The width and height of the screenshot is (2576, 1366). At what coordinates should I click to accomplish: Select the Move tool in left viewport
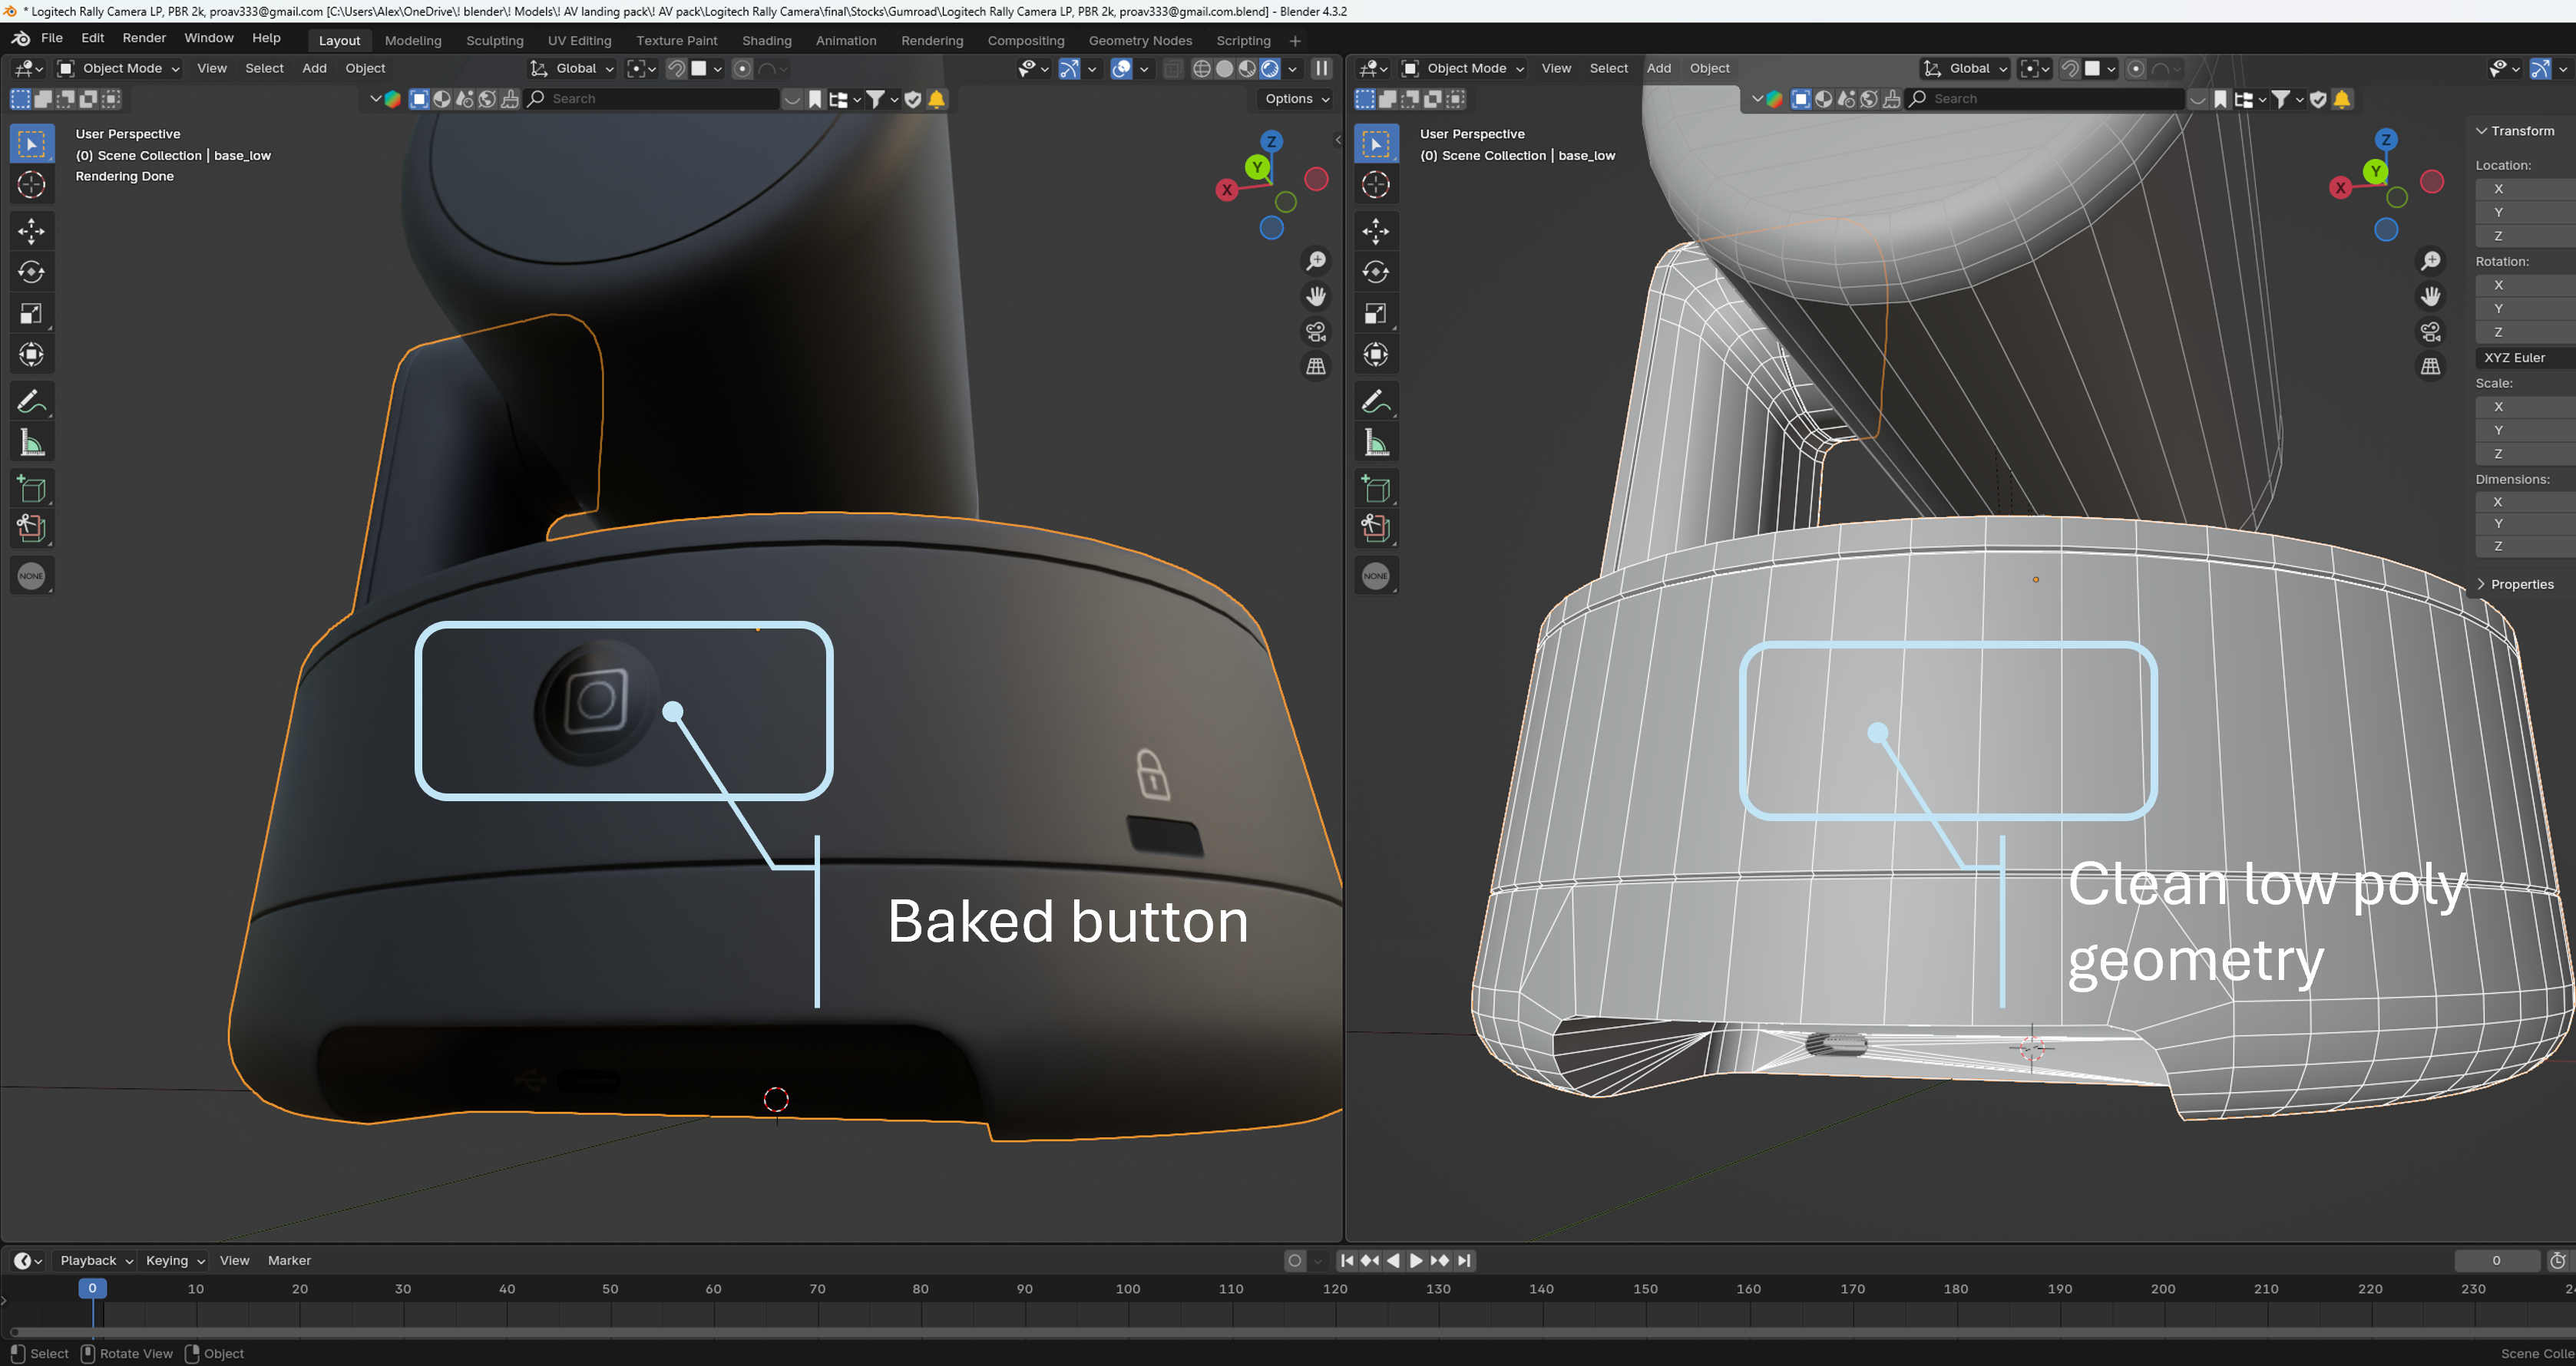point(31,231)
